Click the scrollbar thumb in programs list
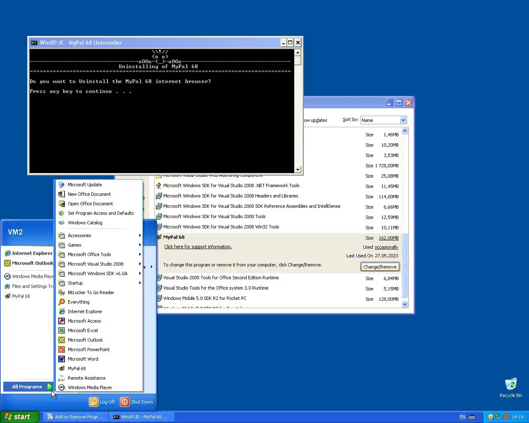The height and width of the screenshot is (423, 529). coord(405,265)
